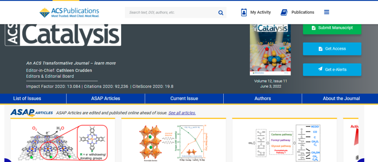
Task: Click the Get e-Alerts button
Action: [x=332, y=69]
